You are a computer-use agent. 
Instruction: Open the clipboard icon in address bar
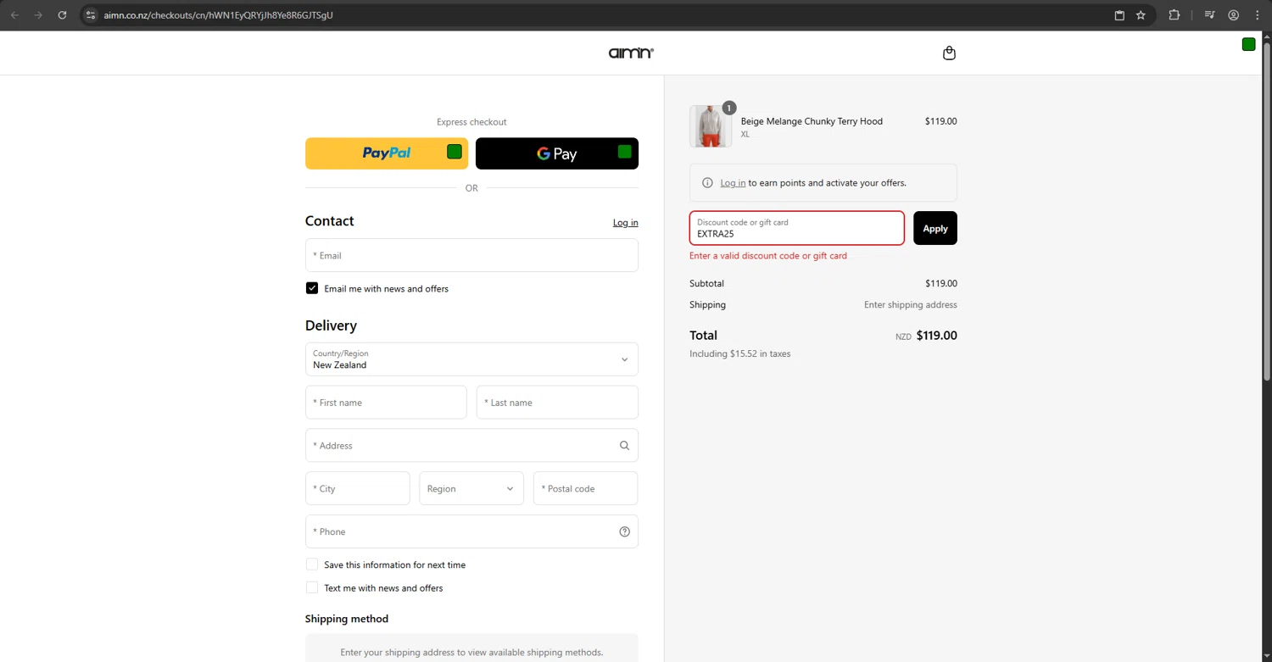[1119, 15]
